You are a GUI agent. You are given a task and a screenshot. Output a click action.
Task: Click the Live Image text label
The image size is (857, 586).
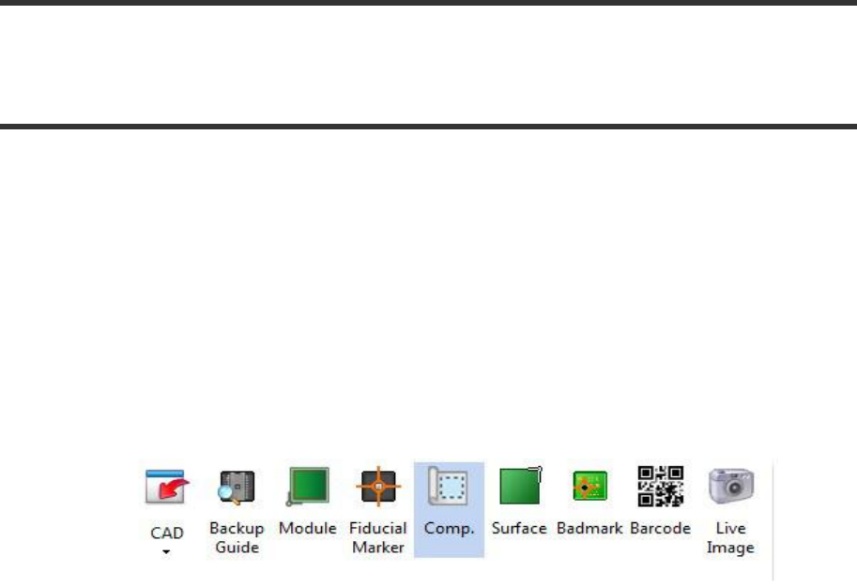pyautogui.click(x=730, y=538)
